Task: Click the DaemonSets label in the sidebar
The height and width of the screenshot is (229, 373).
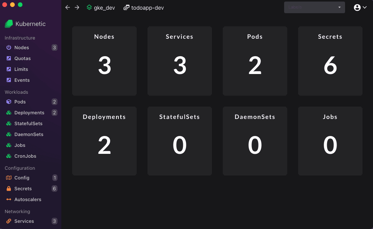Action: (29, 134)
